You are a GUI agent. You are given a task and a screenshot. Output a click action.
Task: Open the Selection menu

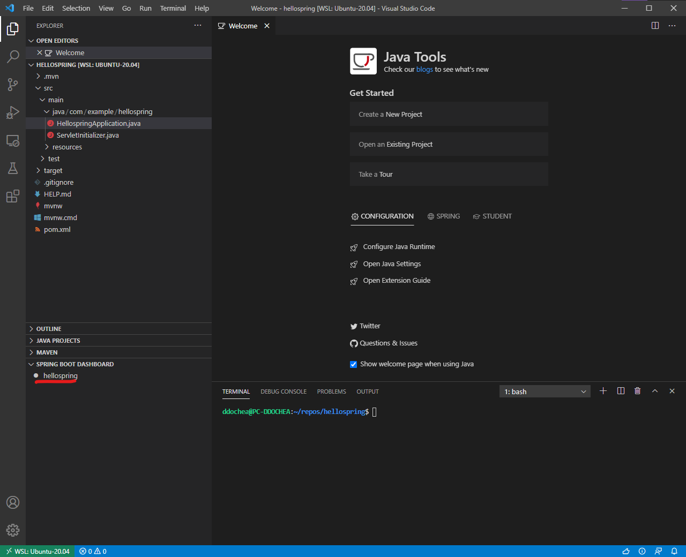[x=76, y=8]
